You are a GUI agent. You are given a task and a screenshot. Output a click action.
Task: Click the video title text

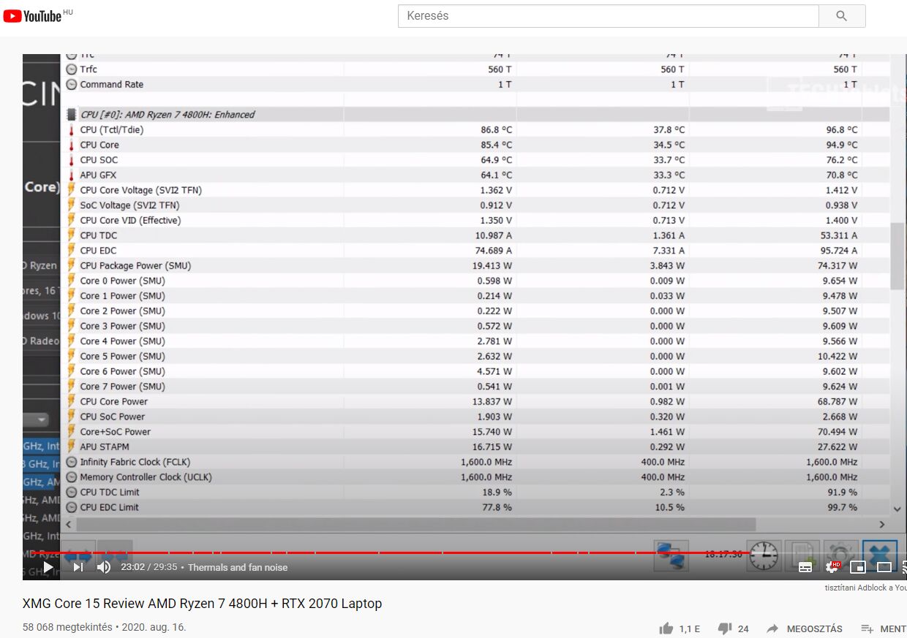(x=202, y=604)
